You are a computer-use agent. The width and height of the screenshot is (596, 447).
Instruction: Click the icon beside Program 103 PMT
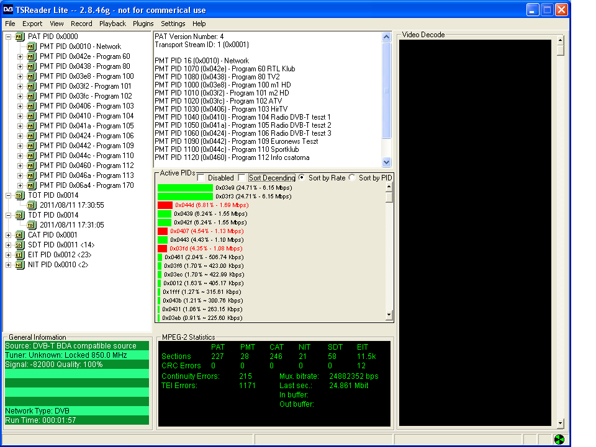(x=32, y=106)
